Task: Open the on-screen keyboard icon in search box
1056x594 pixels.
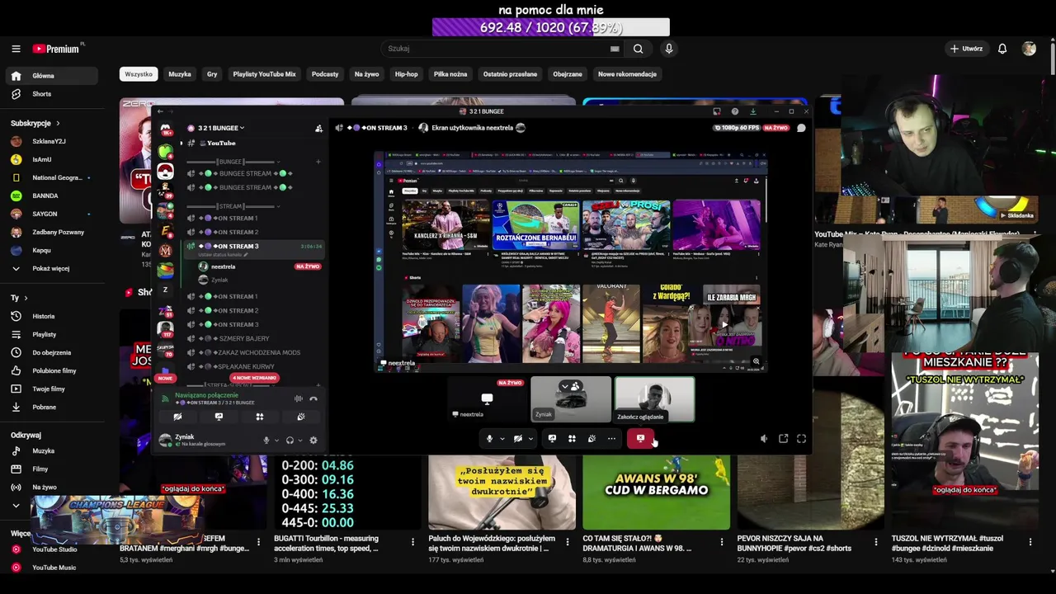Action: point(615,49)
